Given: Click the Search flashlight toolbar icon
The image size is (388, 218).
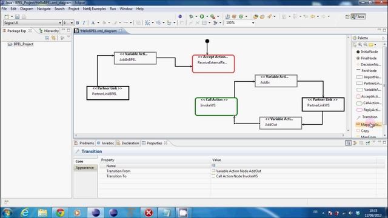Looking at the screenshot, I should click(269, 16).
